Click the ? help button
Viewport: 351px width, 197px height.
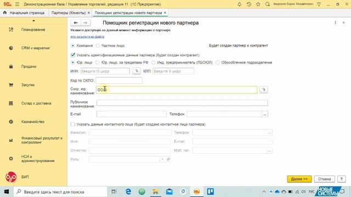point(341,179)
